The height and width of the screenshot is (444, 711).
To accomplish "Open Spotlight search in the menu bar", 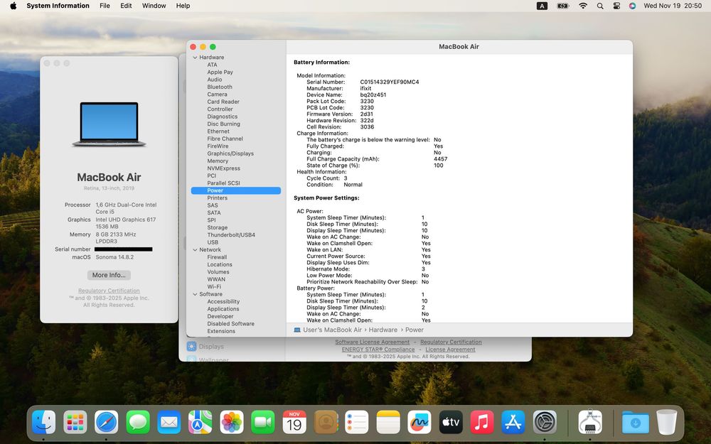I will point(600,6).
